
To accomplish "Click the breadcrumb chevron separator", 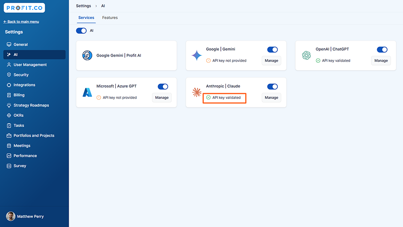I will [x=96, y=6].
